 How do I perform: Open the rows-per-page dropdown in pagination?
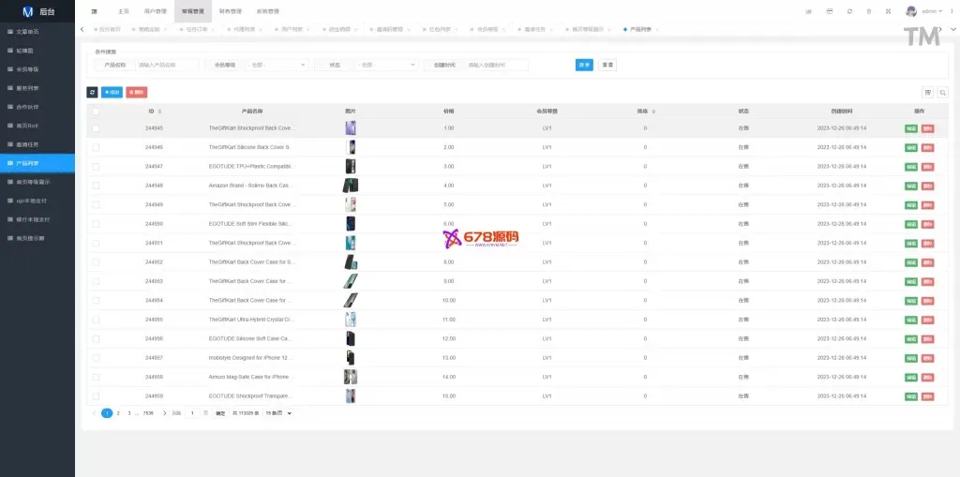[x=278, y=413]
